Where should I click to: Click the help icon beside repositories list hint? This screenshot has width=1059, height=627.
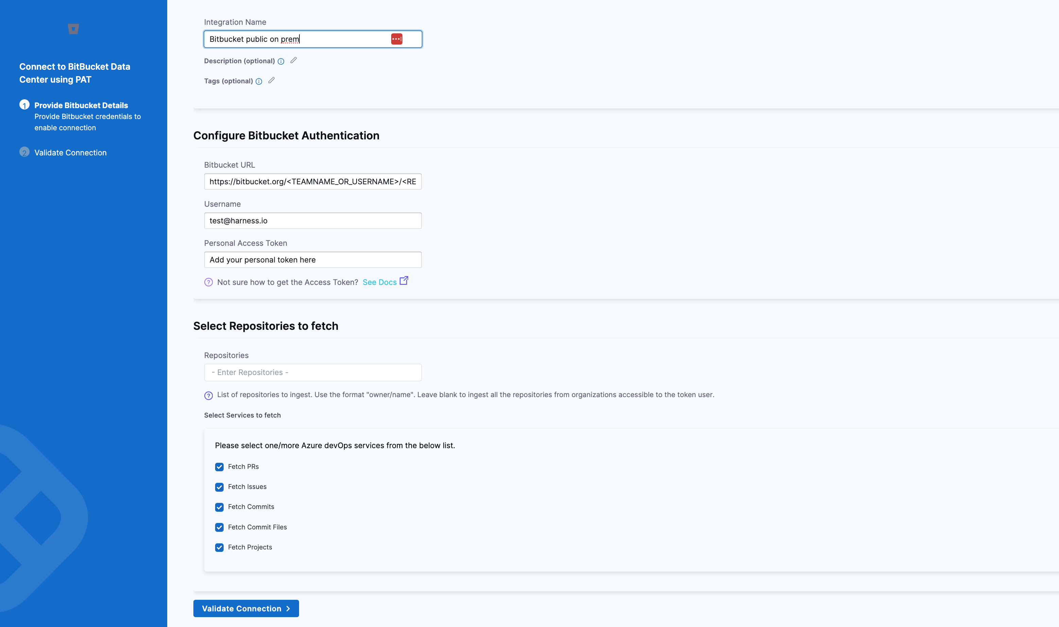click(209, 395)
